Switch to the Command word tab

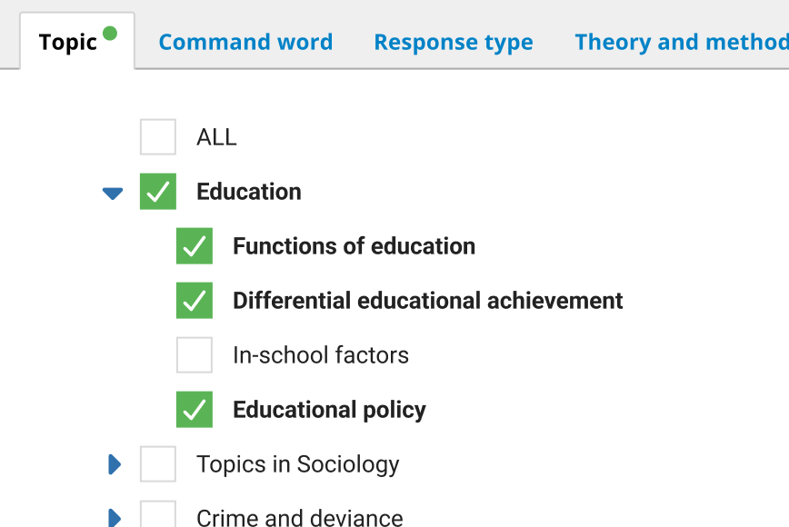(x=245, y=42)
